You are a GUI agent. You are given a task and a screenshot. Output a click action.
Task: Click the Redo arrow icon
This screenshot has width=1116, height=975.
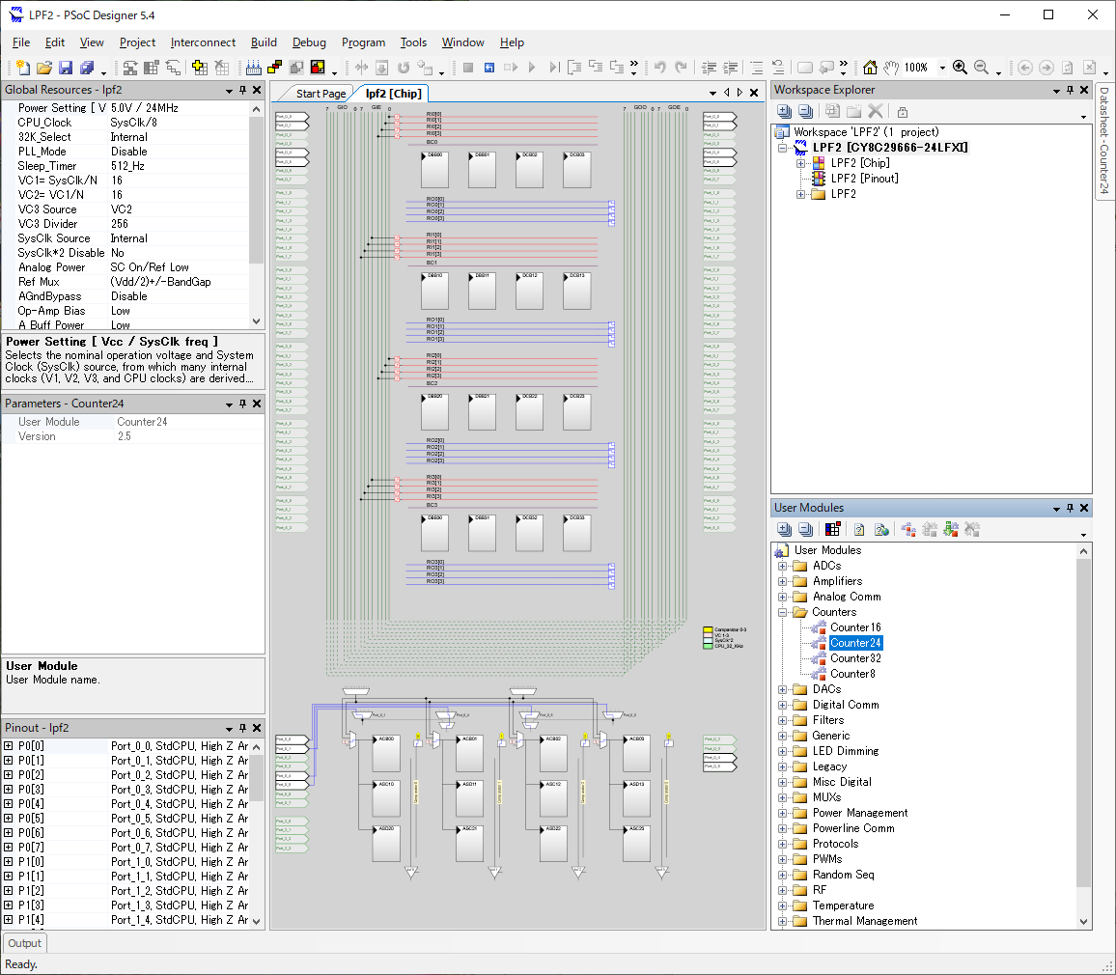(682, 68)
